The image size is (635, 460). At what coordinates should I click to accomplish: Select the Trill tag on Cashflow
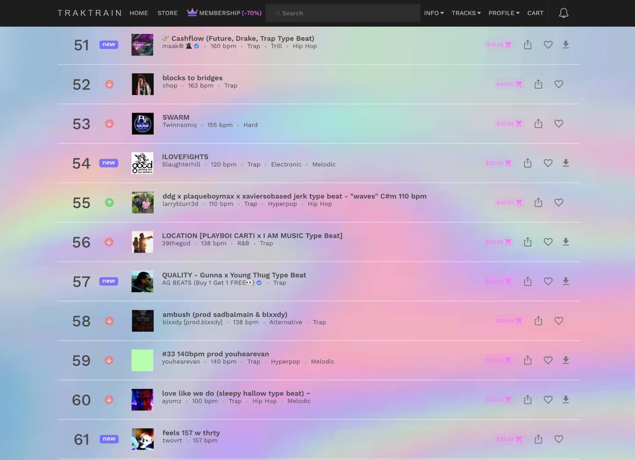(x=276, y=46)
